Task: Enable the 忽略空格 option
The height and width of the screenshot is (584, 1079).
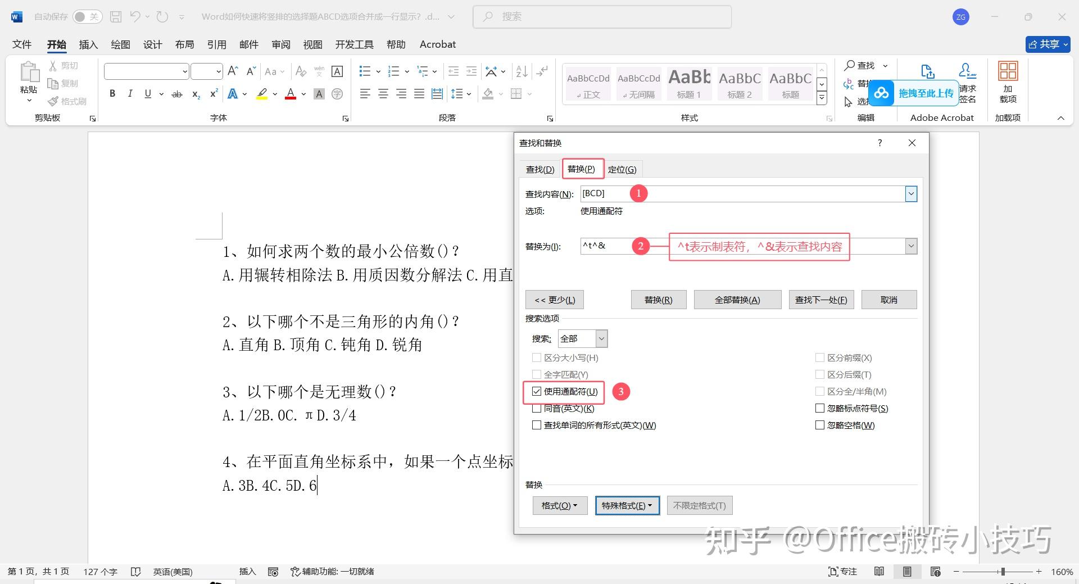Action: point(820,425)
